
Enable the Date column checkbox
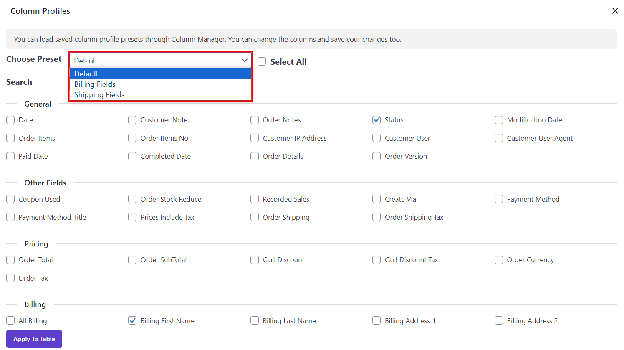(x=10, y=120)
